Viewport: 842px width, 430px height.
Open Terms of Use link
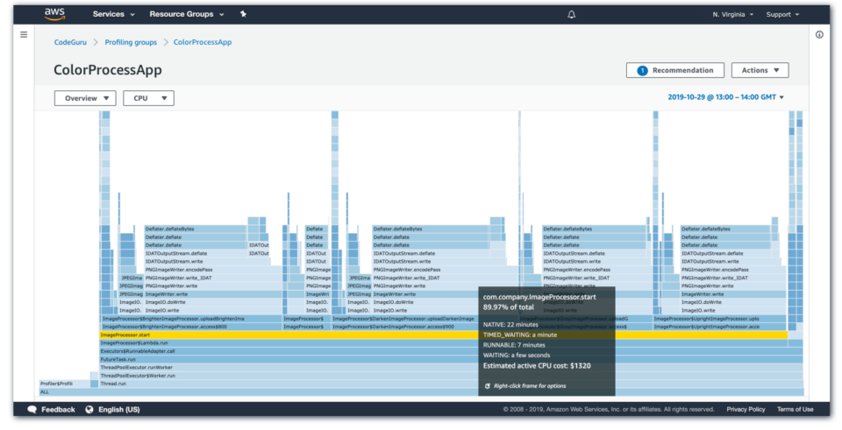796,410
